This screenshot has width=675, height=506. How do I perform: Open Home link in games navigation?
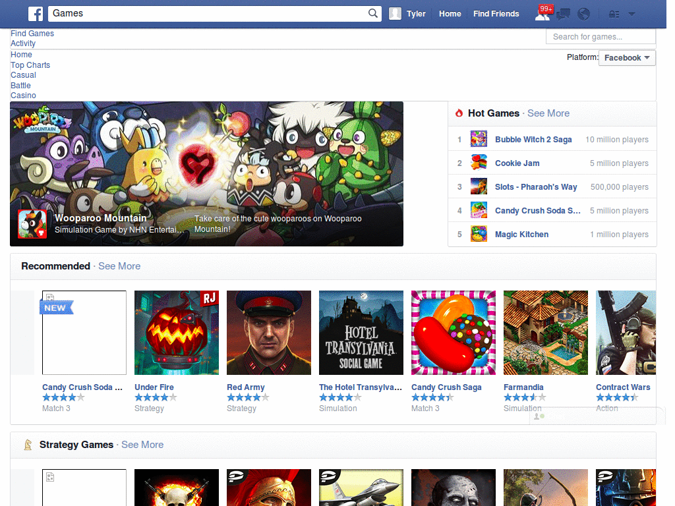click(x=22, y=55)
